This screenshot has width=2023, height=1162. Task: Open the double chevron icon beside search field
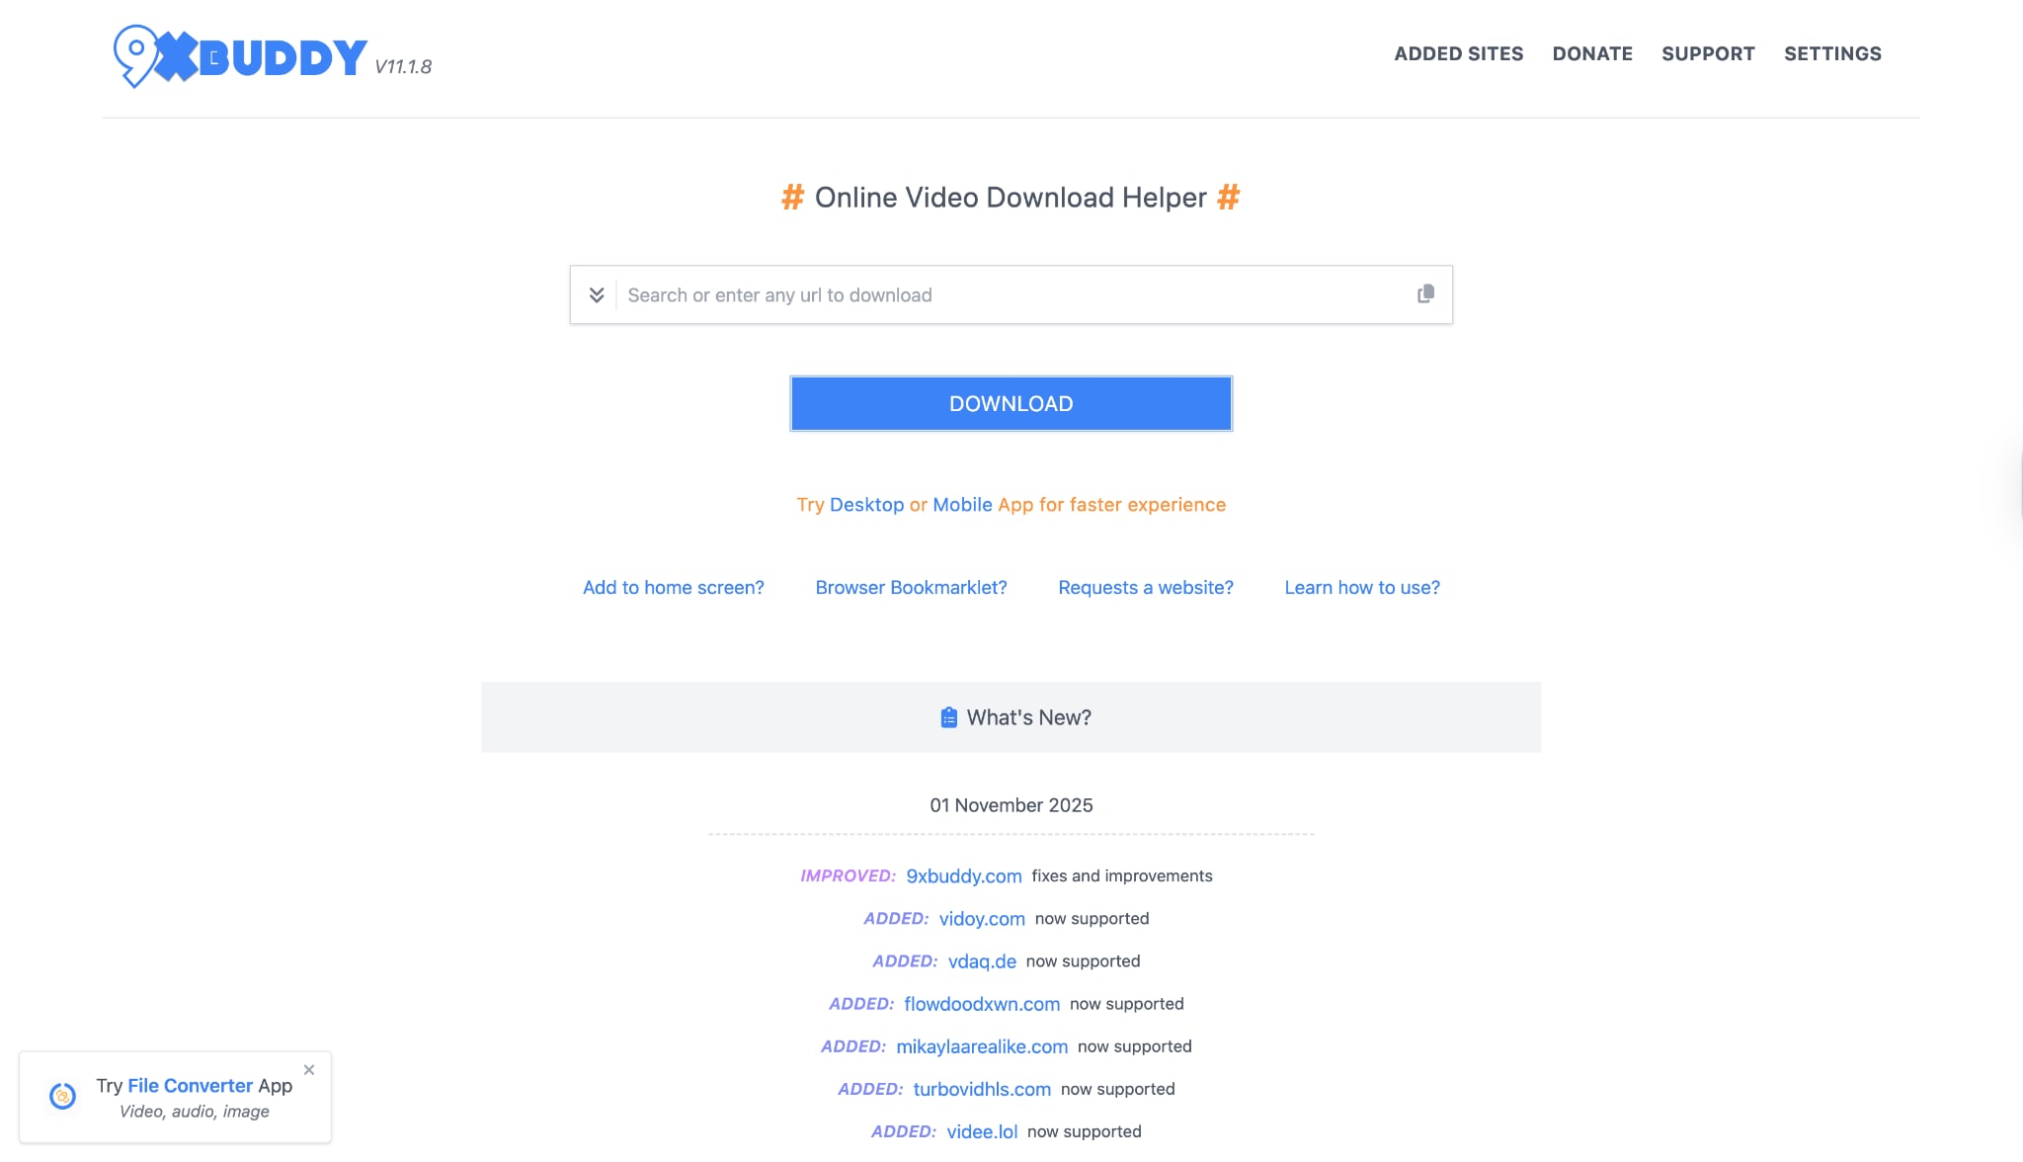tap(597, 294)
